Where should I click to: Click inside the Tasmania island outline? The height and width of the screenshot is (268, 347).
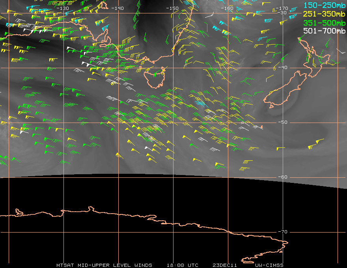click(155, 78)
